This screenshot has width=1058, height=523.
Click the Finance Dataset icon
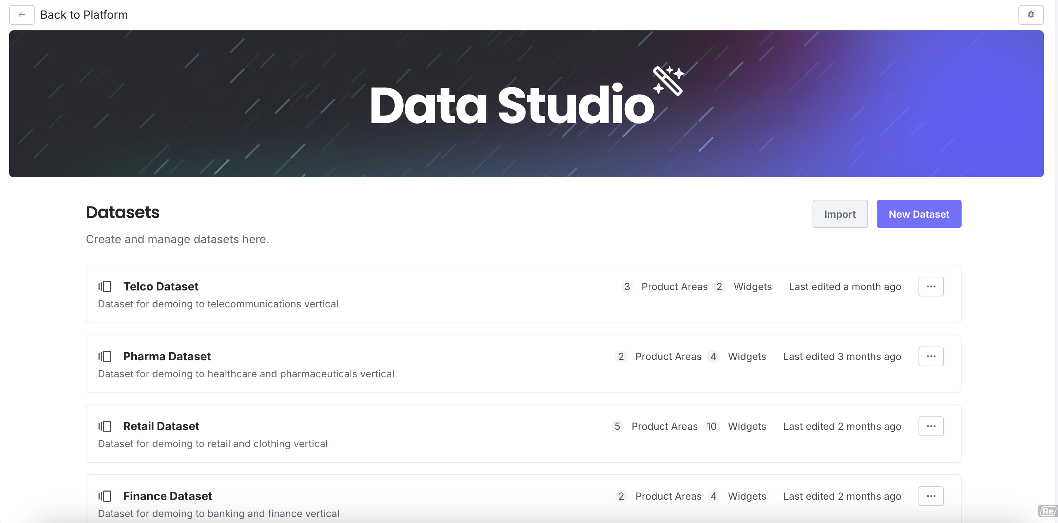click(105, 496)
